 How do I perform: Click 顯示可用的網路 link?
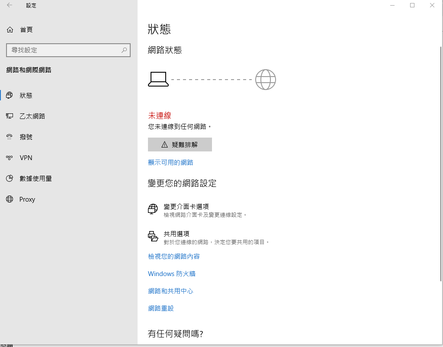click(x=170, y=162)
